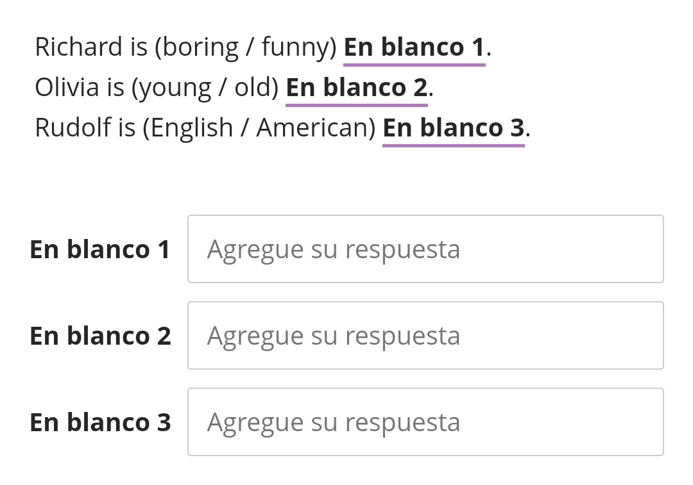Click the En blanco 1 answer field

(x=425, y=249)
